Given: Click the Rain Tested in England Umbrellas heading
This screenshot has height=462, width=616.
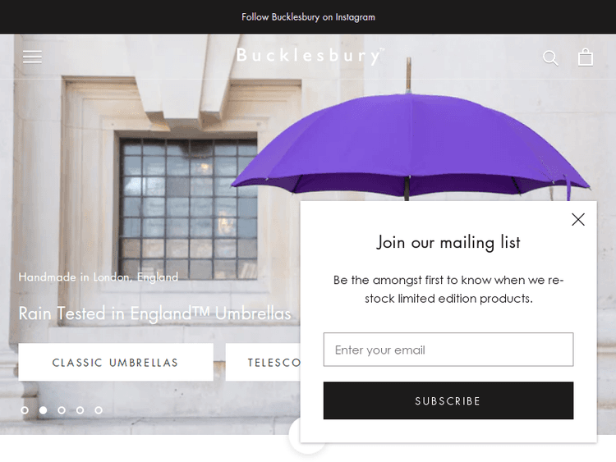Looking at the screenshot, I should pyautogui.click(x=154, y=313).
